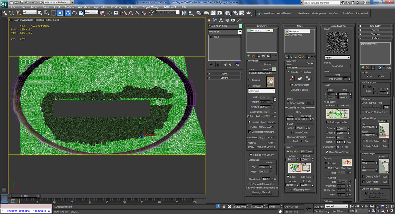Enable the Disabled radio option
The image size is (395, 214).
[x=249, y=80]
